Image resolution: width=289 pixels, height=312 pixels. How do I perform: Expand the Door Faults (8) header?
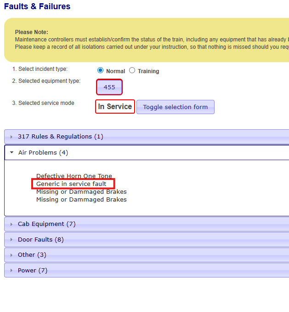40,240
